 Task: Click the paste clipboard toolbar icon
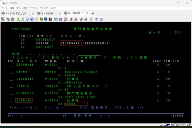click(x=13, y=19)
